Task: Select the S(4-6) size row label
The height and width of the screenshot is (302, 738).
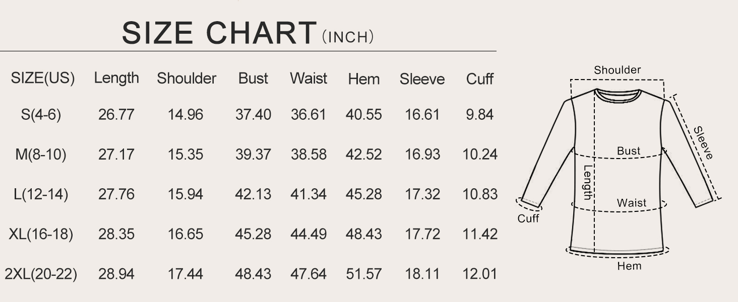Action: [x=41, y=115]
